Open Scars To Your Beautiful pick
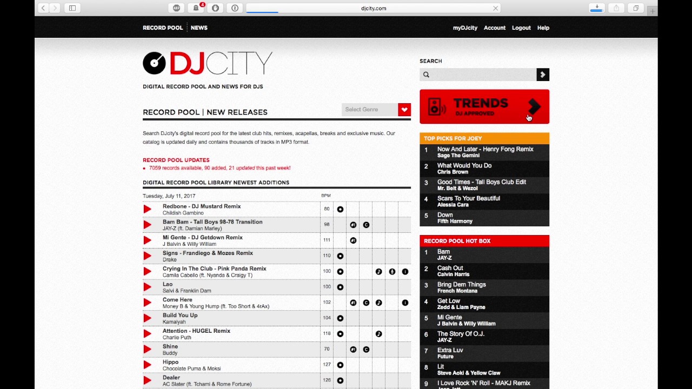This screenshot has height=389, width=692. 469,198
